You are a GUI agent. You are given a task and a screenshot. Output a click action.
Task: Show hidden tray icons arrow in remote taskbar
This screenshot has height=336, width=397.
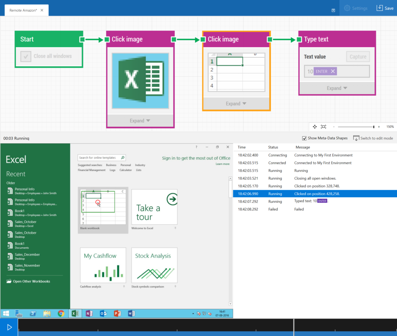[x=193, y=314]
